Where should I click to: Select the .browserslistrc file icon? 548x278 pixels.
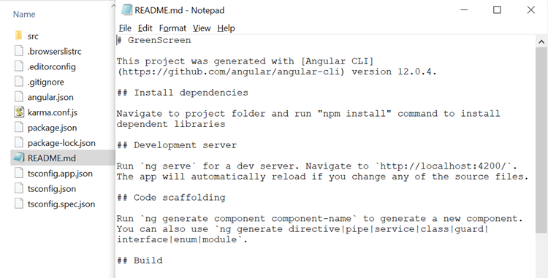click(x=19, y=51)
